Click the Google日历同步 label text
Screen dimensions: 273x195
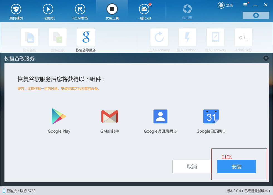(x=211, y=131)
